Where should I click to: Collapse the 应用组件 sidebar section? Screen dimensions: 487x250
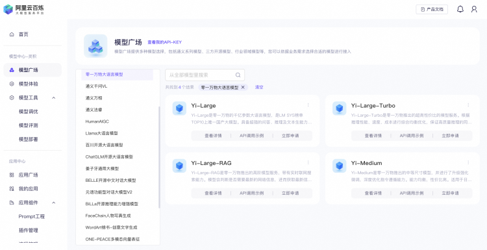tap(53, 203)
